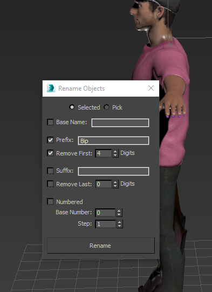Screen dimensions: 212x292
Task: Enable the Remove Last checkbox
Action: coord(50,184)
